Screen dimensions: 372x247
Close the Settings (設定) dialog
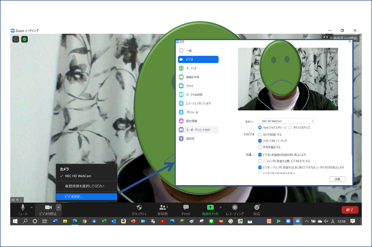350,41
